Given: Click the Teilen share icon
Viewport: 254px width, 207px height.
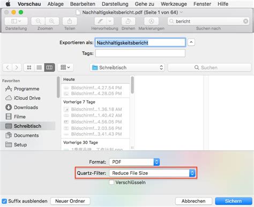Looking at the screenshot, I should 70,21.
